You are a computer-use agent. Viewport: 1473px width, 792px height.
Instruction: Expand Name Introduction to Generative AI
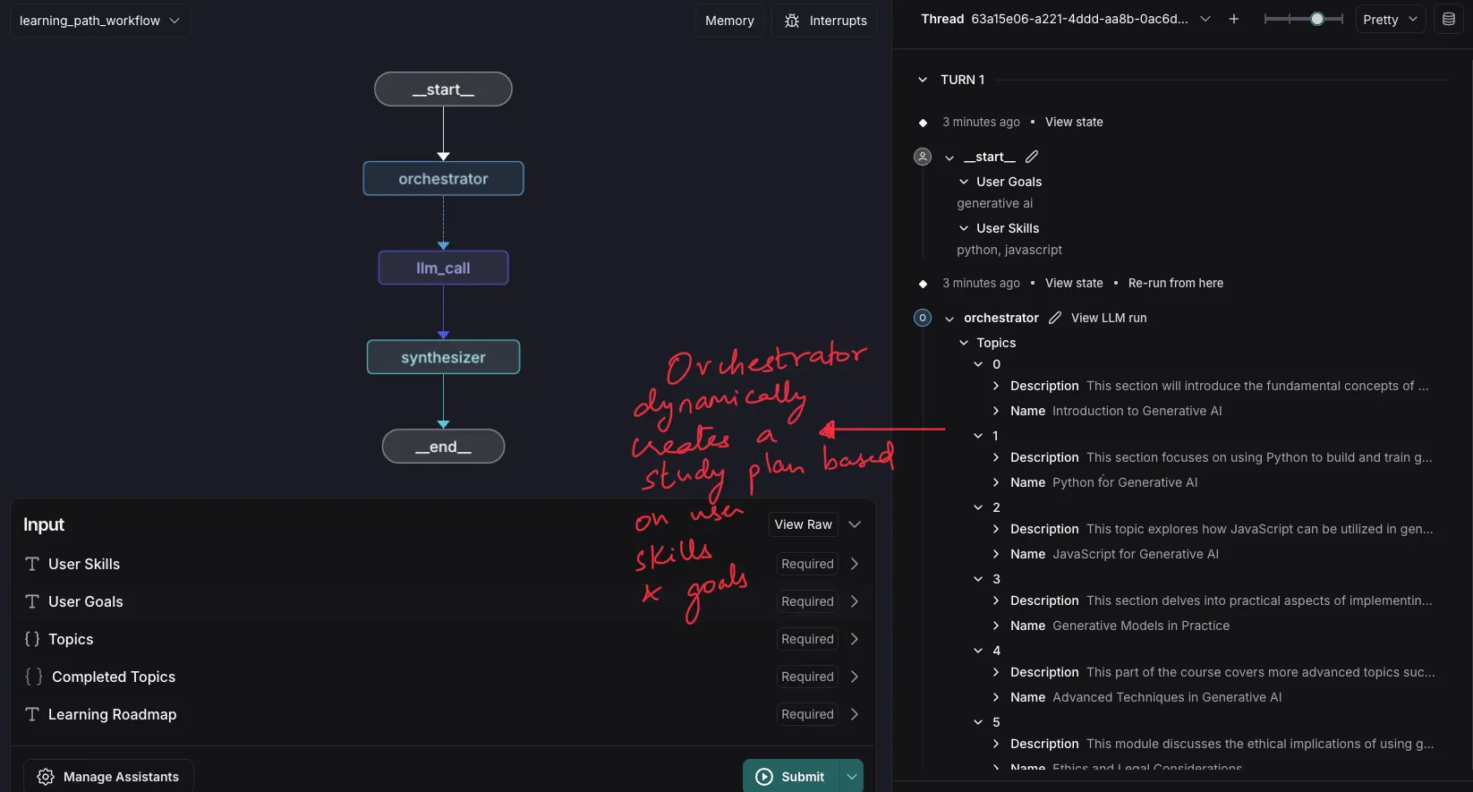996,411
